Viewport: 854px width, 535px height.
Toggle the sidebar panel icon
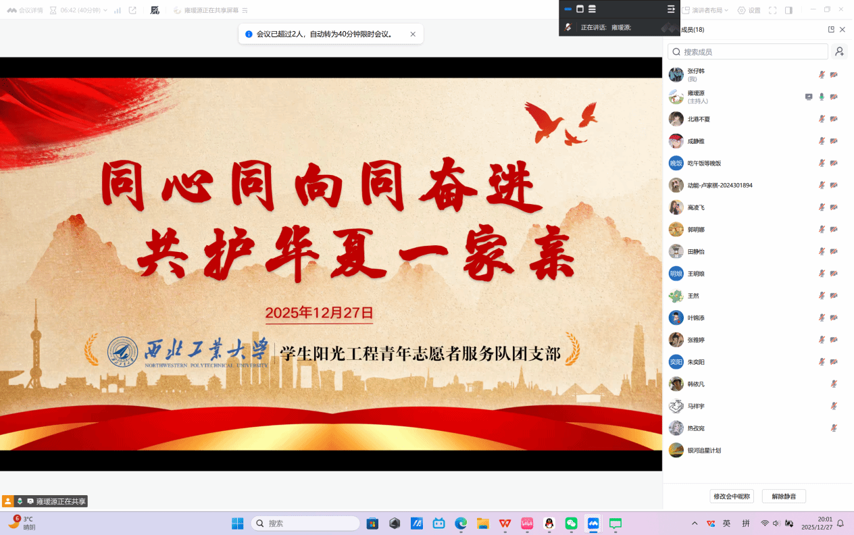[x=788, y=10]
